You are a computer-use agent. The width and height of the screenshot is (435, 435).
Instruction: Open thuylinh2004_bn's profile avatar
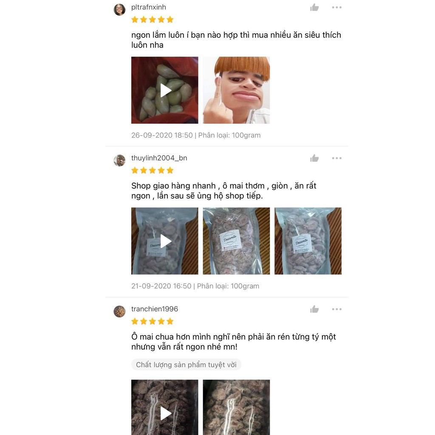tap(119, 160)
